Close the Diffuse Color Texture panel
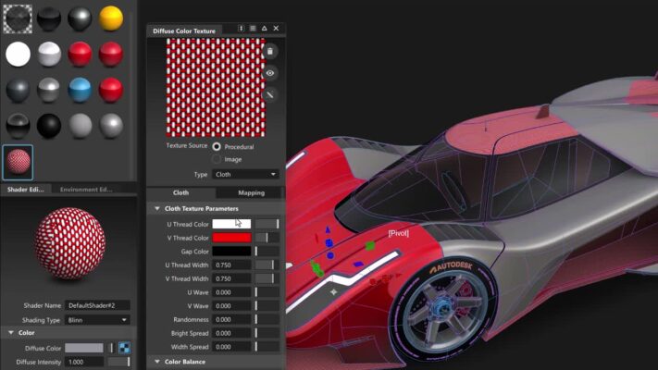 point(276,28)
